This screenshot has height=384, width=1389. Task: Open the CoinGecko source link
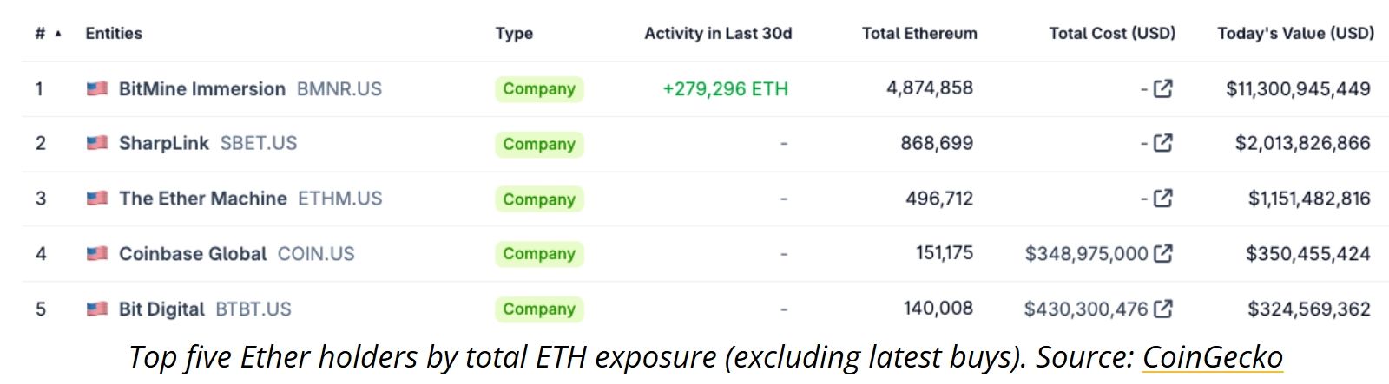pyautogui.click(x=1212, y=357)
